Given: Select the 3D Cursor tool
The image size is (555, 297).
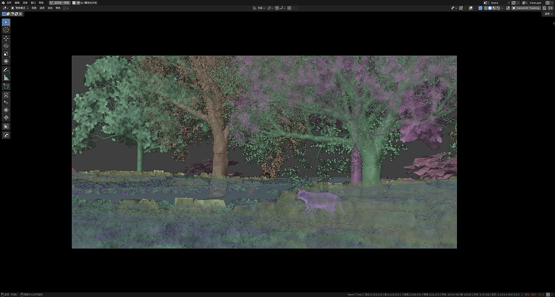Looking at the screenshot, I should (6, 30).
